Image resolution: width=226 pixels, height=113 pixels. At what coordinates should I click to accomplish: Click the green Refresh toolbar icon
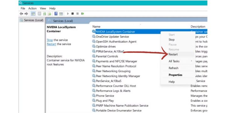(x=45, y=14)
